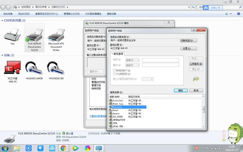This screenshot has width=243, height=152.
Task: Open the 名称 起始为 dropdown
Action: coord(133,60)
